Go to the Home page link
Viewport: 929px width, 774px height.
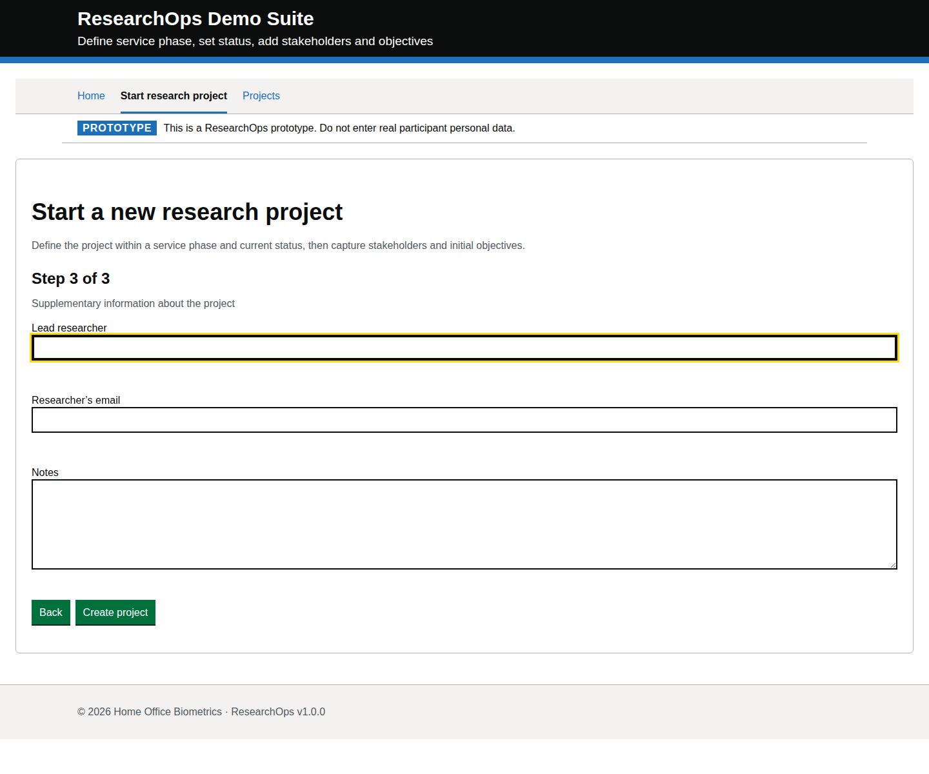click(x=91, y=95)
